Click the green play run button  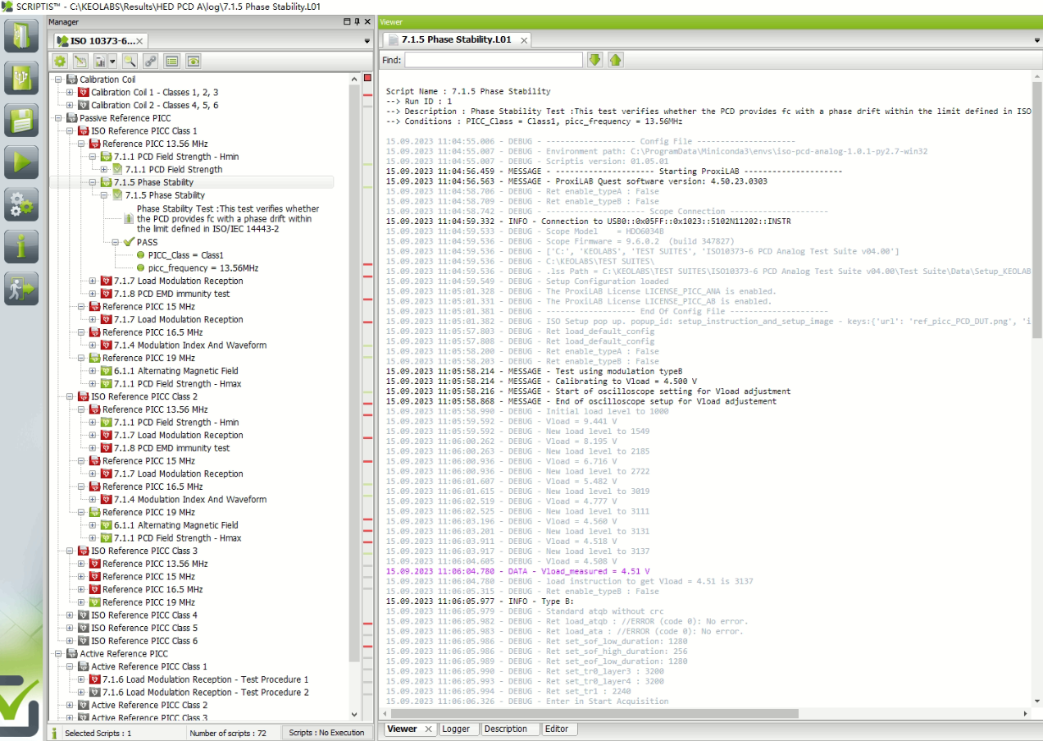(x=21, y=162)
